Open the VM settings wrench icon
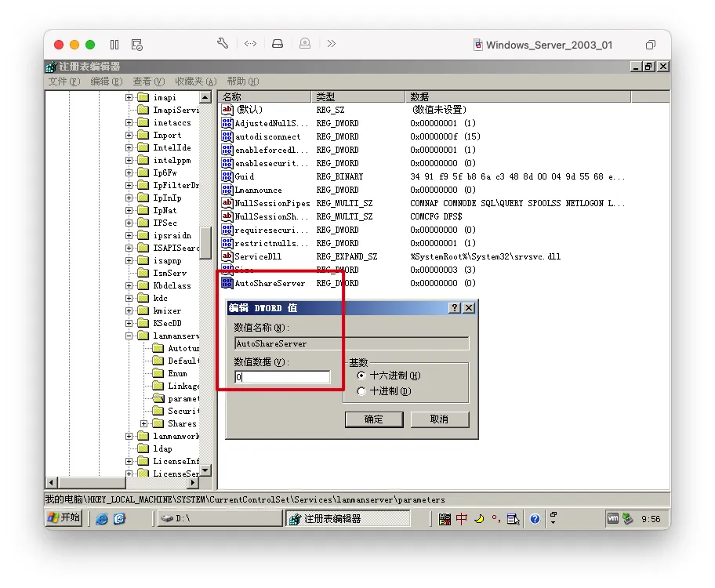This screenshot has height=588, width=715. pyautogui.click(x=223, y=44)
